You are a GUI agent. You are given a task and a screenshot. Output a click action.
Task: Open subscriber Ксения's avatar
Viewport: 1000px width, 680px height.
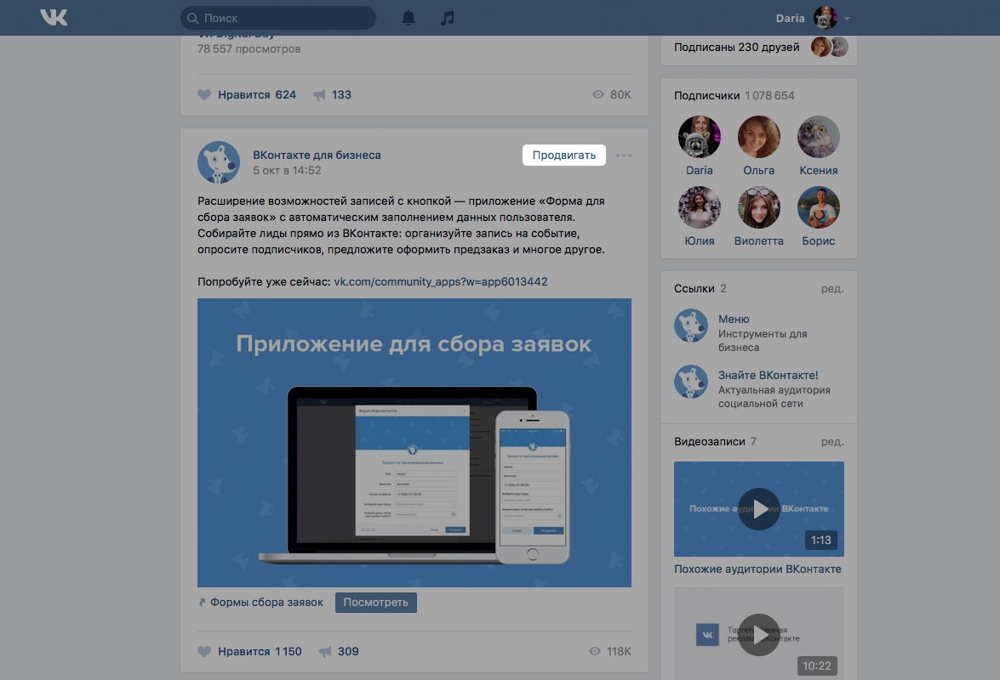pos(818,137)
